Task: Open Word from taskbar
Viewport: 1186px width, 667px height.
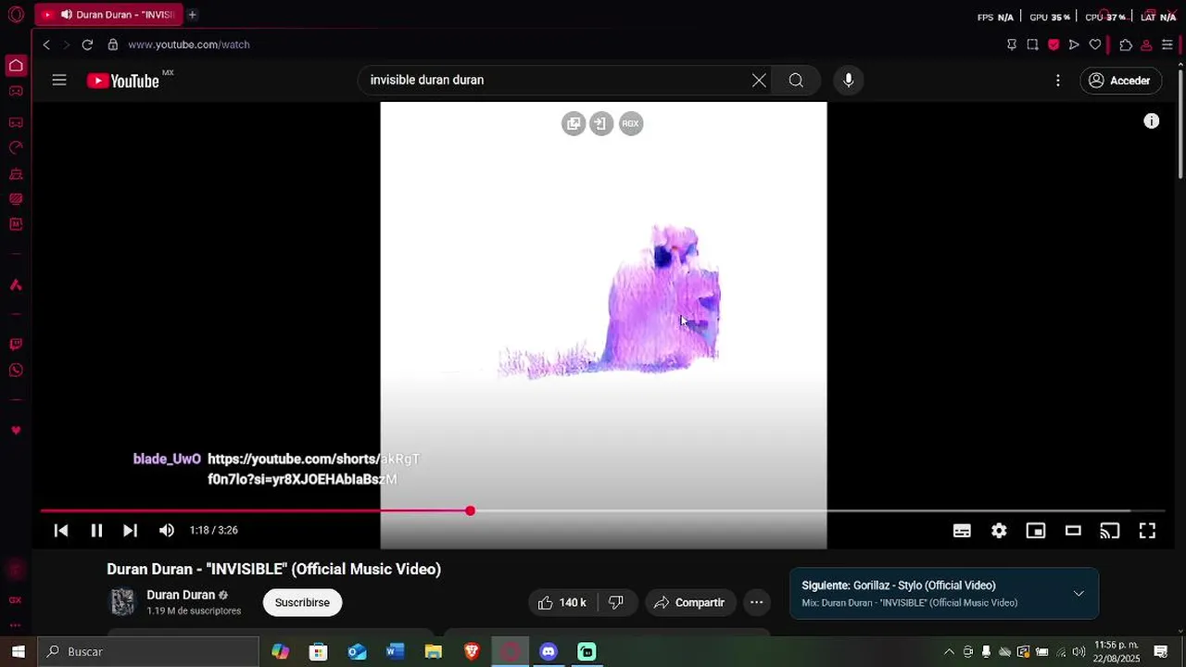Action: coord(396,652)
